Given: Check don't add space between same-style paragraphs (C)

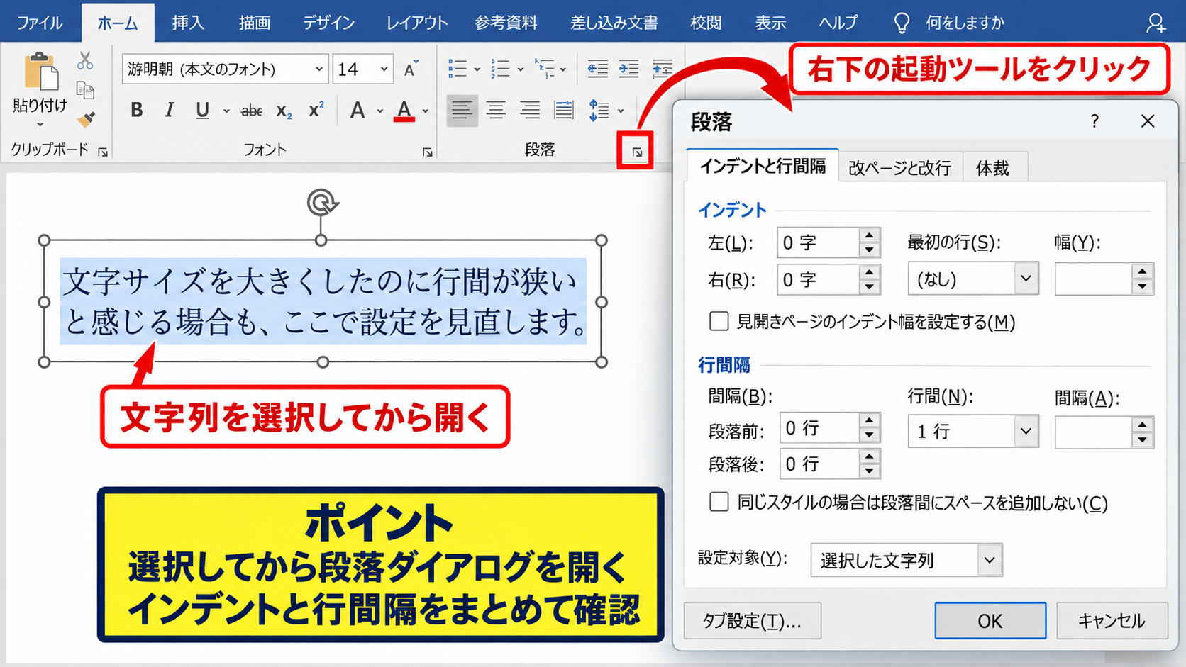Looking at the screenshot, I should pyautogui.click(x=719, y=502).
